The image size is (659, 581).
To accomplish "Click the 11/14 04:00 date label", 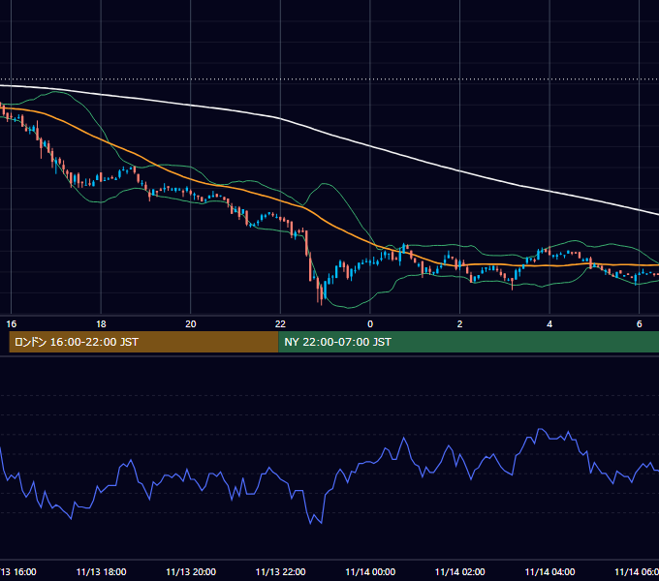I will click(x=549, y=571).
